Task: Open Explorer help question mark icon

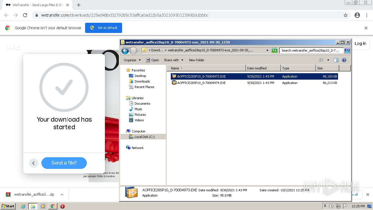Action: 344,60
